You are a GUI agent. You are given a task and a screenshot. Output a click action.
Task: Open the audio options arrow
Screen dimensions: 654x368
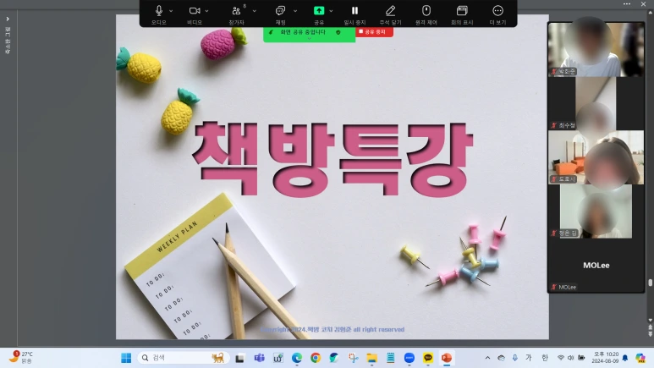[171, 11]
